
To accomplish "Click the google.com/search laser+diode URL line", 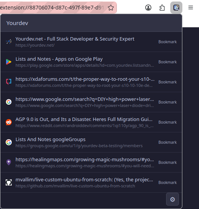I will click(85, 105).
